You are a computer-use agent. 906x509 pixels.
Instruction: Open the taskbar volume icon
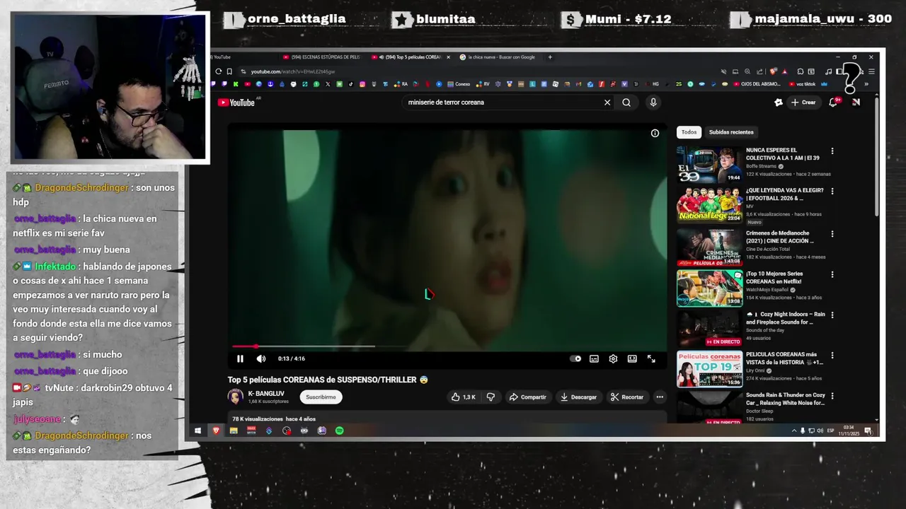point(820,431)
